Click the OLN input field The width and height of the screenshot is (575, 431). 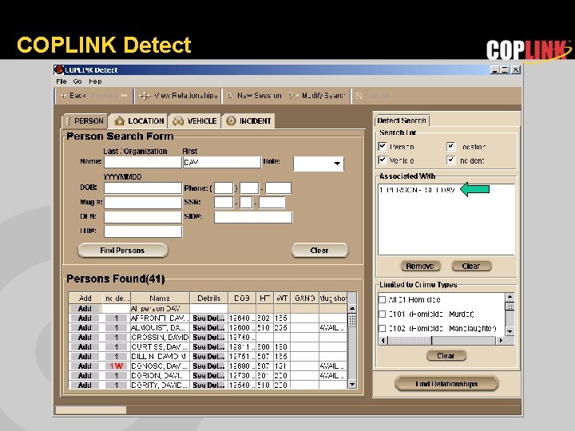coord(143,217)
